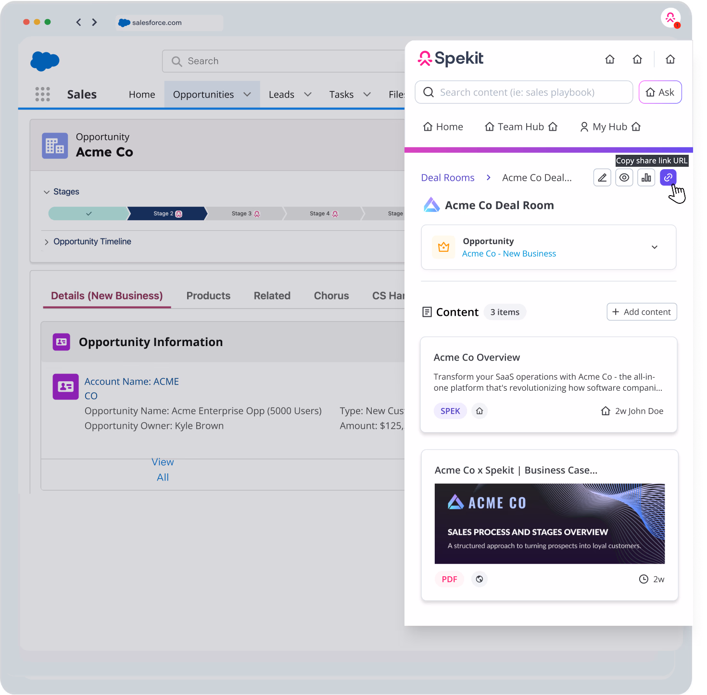Expand the Opportunity card chevron in the deal room
The height and width of the screenshot is (695, 707).
[655, 247]
